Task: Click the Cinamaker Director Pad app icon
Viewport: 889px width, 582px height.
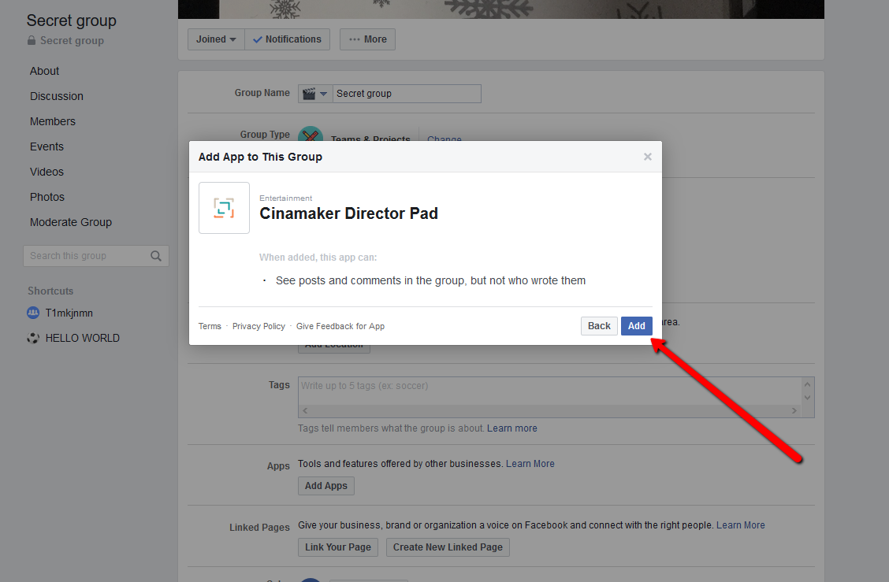Action: coord(224,208)
